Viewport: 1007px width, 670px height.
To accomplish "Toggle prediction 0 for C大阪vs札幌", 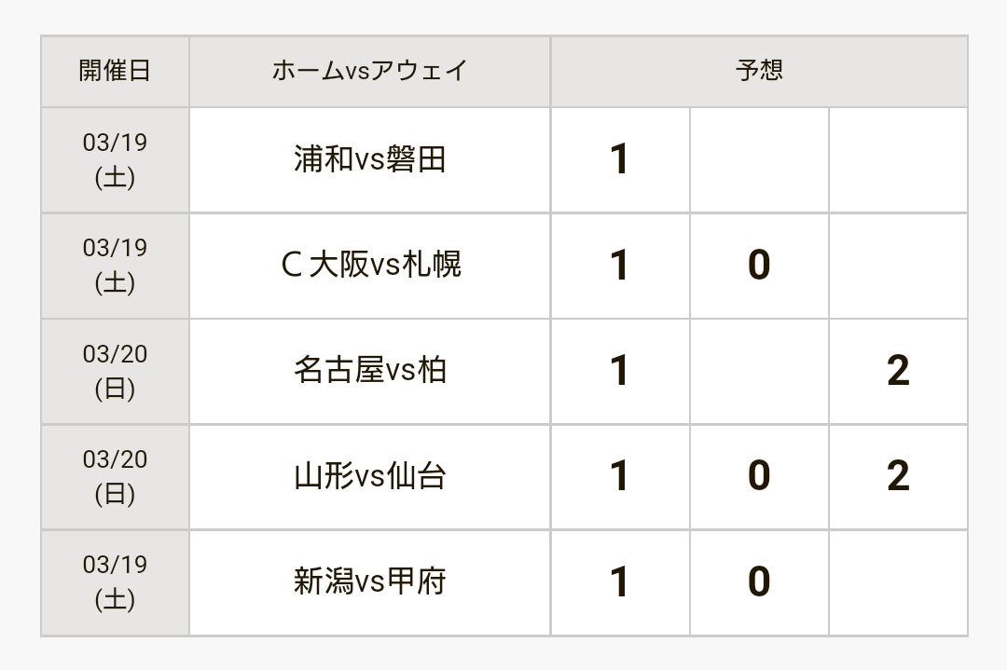I will (x=759, y=266).
